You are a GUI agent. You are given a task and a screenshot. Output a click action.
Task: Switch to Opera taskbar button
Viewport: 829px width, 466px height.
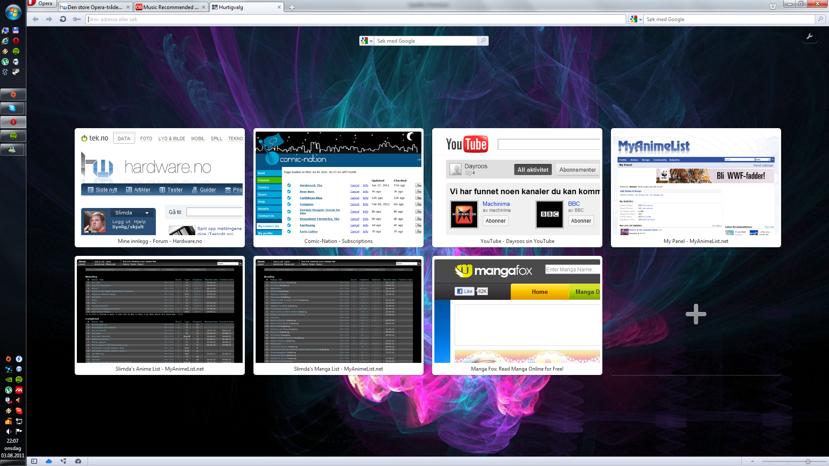pos(13,122)
